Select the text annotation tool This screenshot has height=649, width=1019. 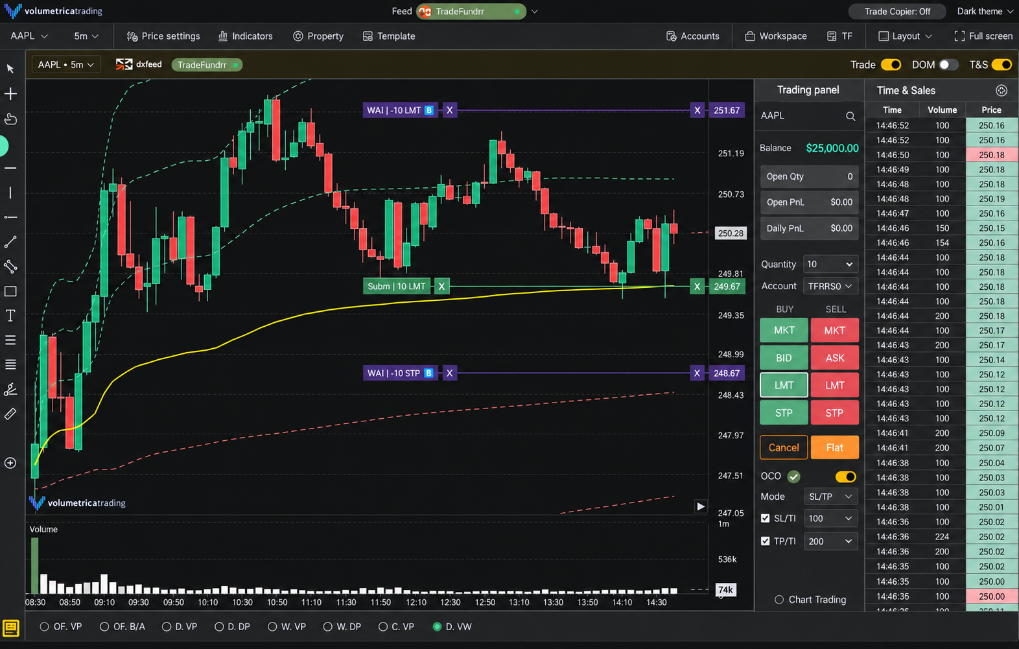point(10,316)
